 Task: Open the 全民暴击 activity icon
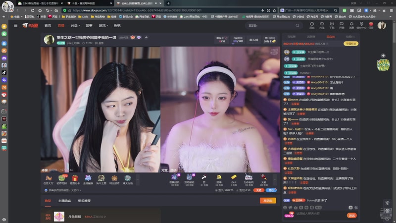click(x=88, y=180)
